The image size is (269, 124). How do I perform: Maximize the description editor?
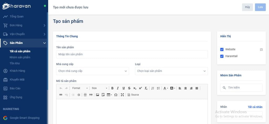tap(122, 95)
